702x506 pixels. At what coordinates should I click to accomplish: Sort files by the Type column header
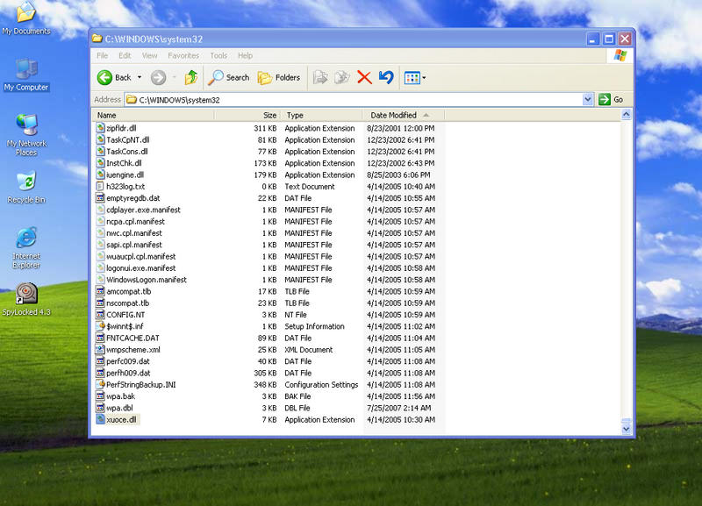click(x=321, y=115)
